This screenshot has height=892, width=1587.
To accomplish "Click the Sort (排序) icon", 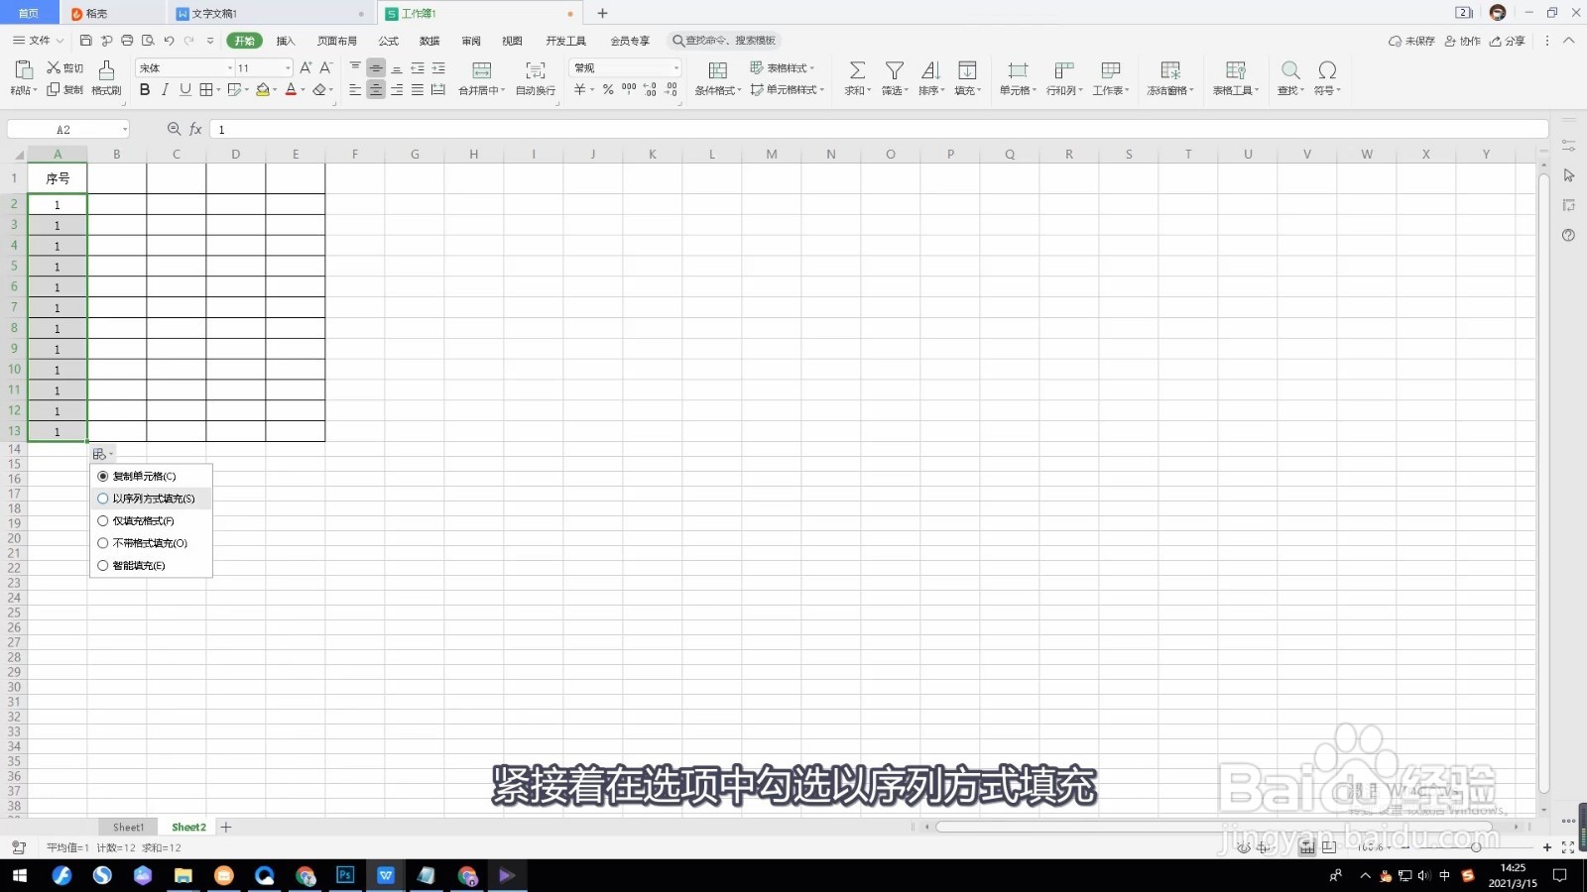I will click(930, 69).
